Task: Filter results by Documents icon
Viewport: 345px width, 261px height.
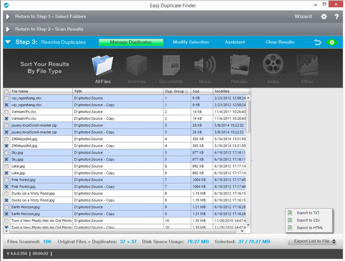Action: pyautogui.click(x=171, y=65)
